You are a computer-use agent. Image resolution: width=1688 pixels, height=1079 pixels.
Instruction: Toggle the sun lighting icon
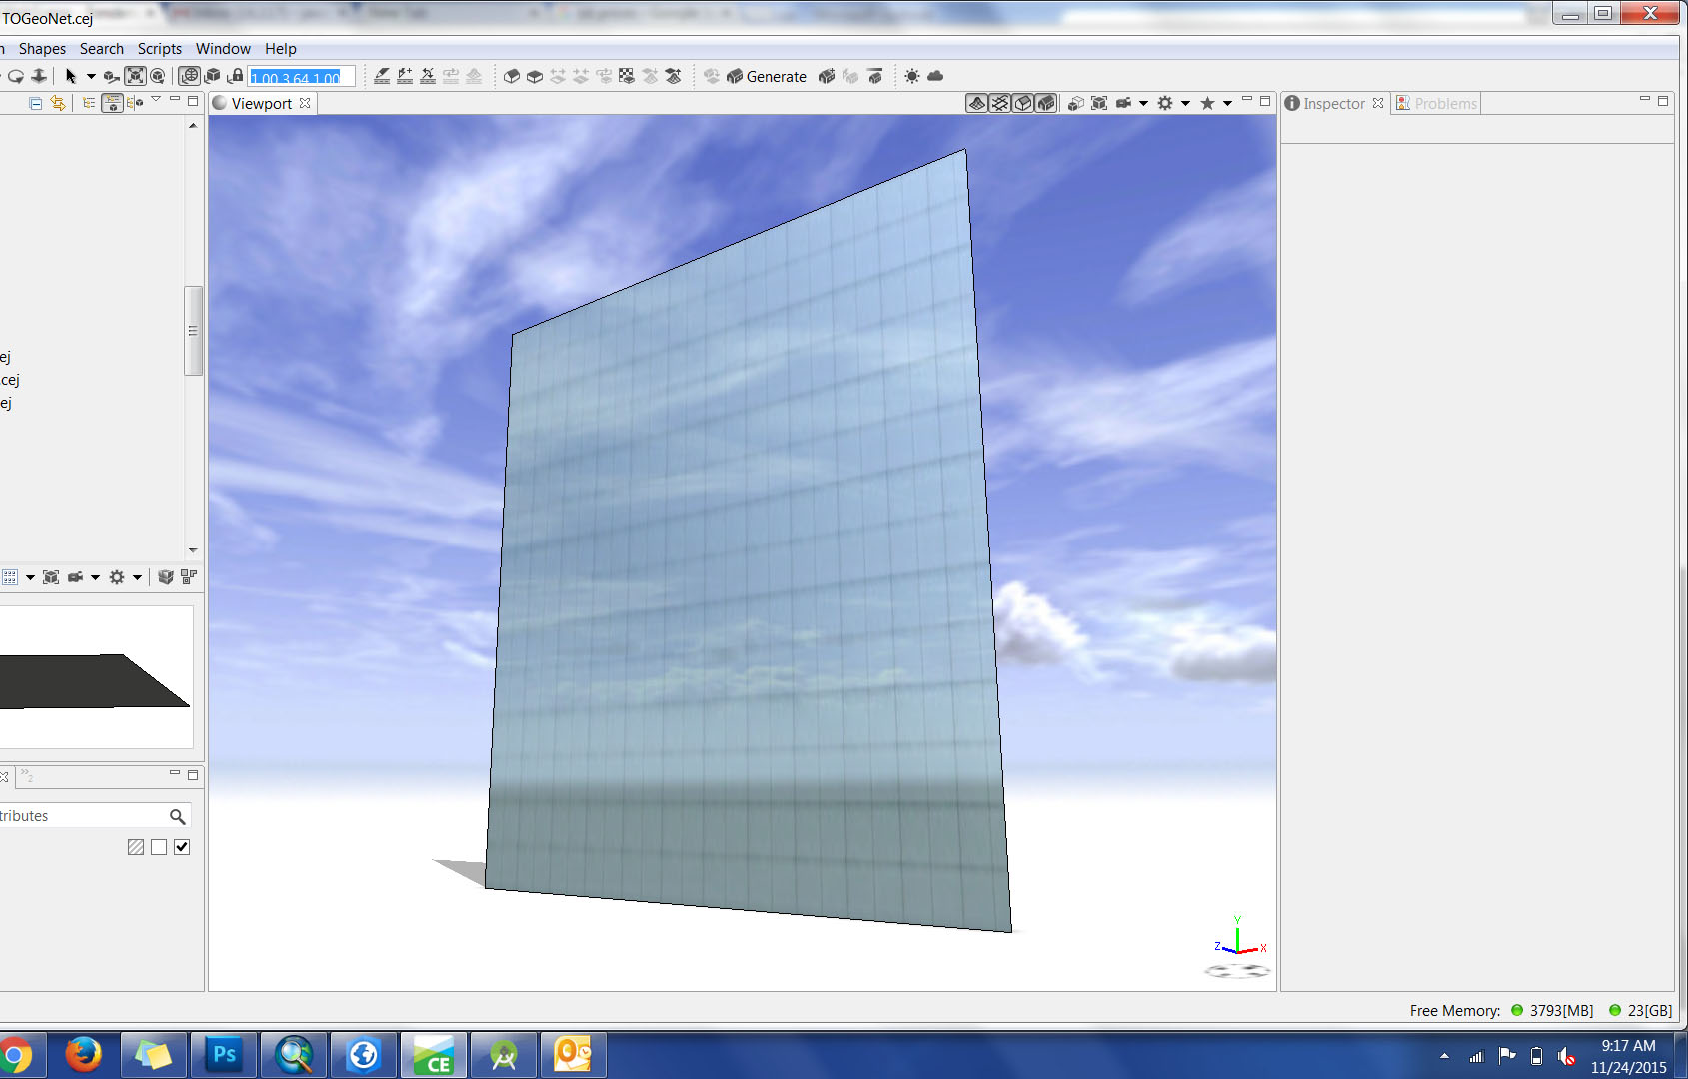(x=912, y=76)
